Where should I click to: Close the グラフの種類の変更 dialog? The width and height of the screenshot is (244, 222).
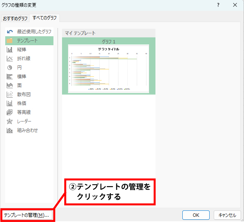click(235, 5)
